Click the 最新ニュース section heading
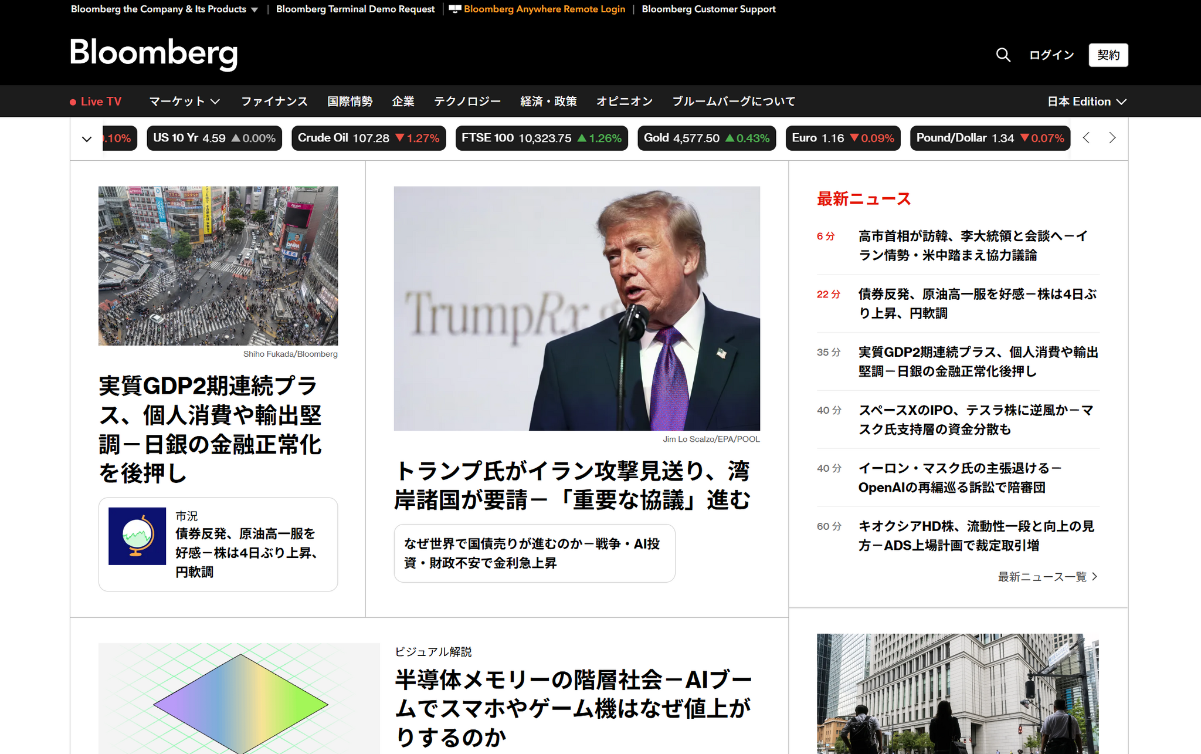 [x=864, y=199]
